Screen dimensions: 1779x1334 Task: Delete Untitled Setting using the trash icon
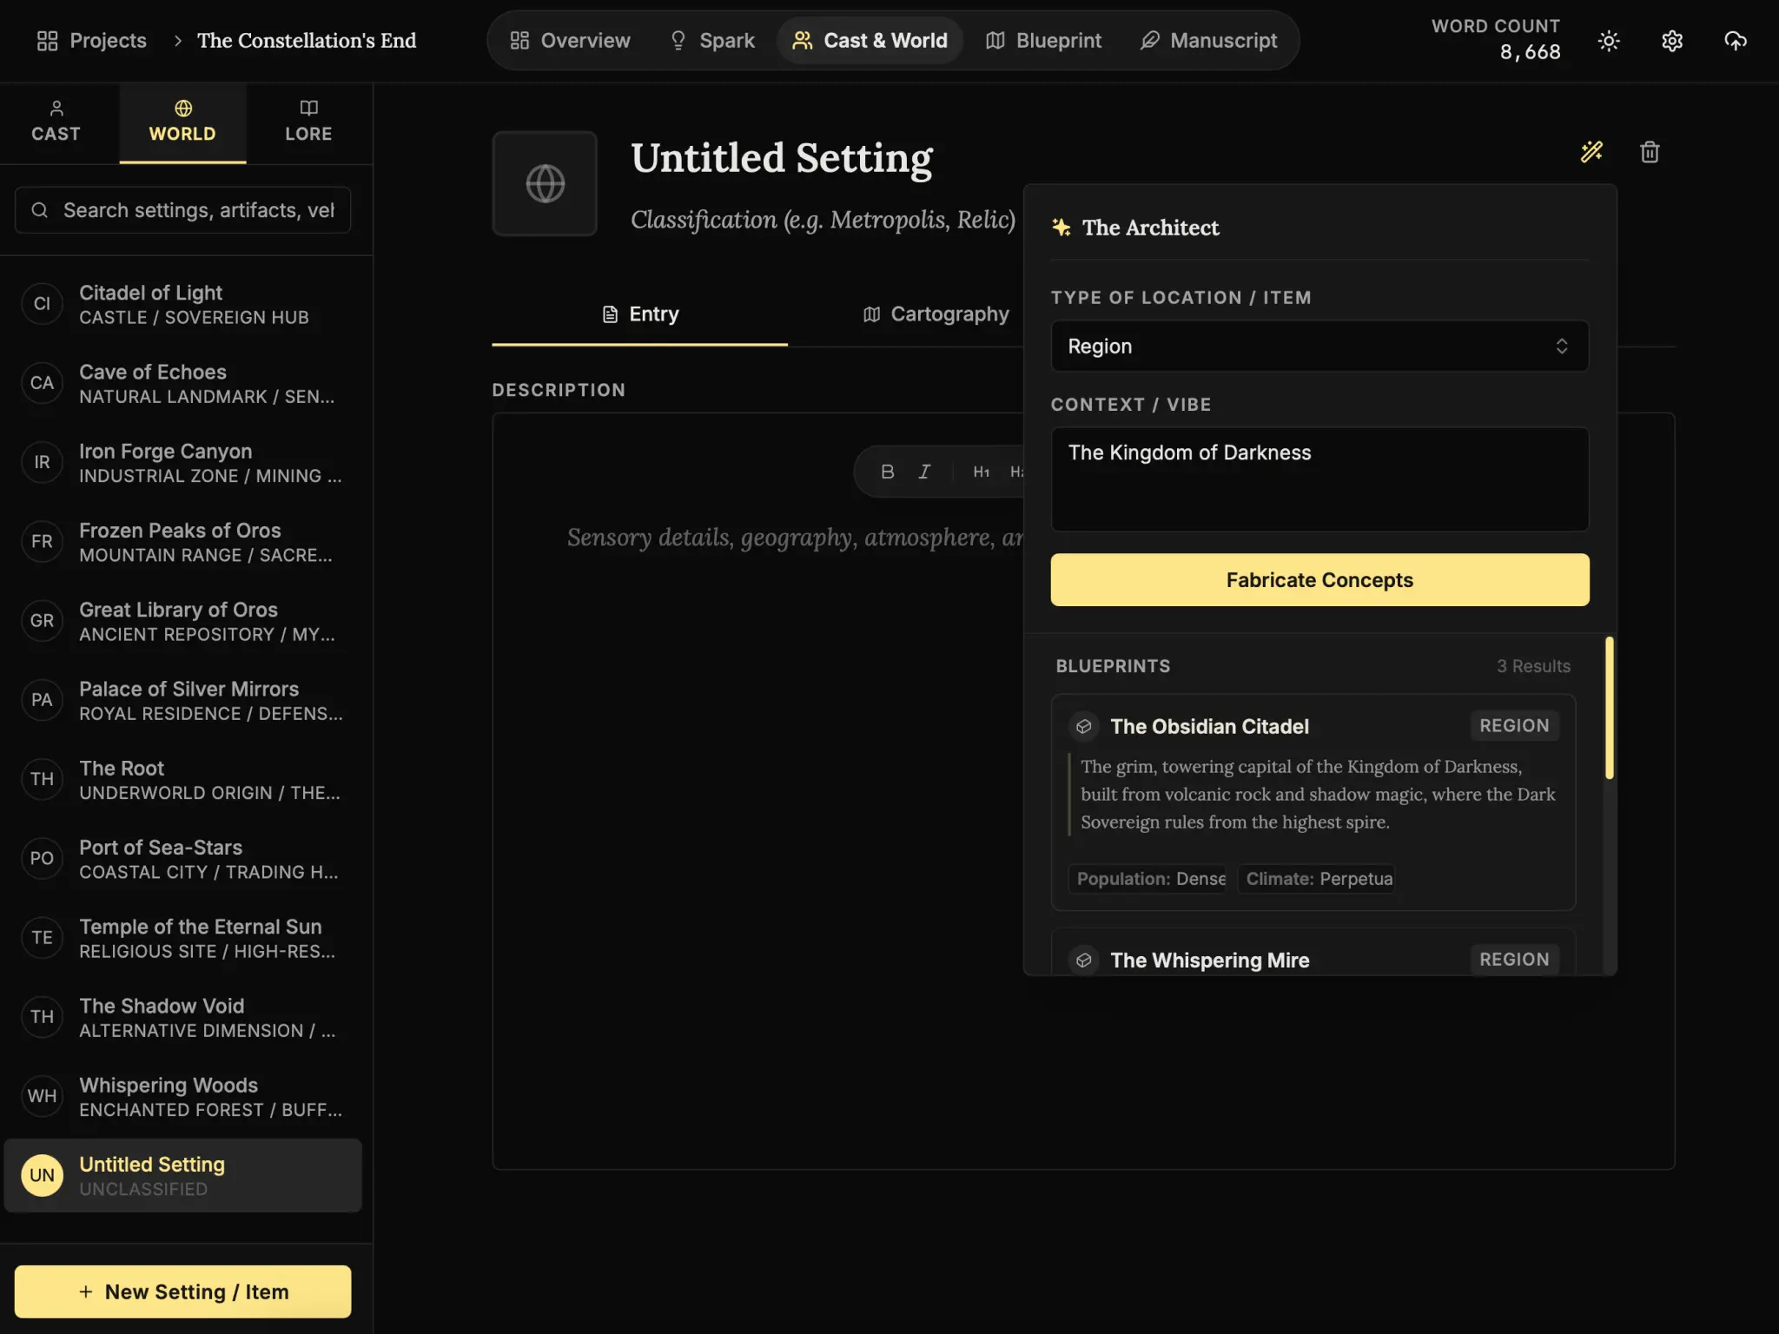coord(1650,152)
